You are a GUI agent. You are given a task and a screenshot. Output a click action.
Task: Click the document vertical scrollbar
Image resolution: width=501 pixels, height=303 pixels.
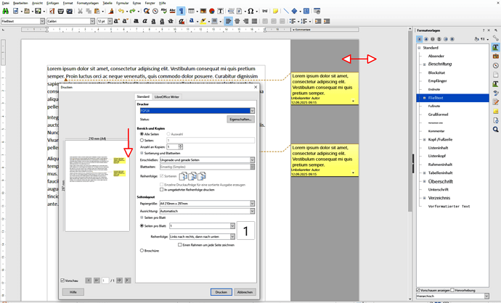tap(410, 121)
